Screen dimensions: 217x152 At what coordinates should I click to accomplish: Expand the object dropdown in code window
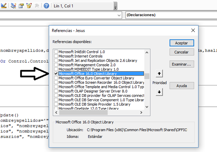[x=119, y=15]
